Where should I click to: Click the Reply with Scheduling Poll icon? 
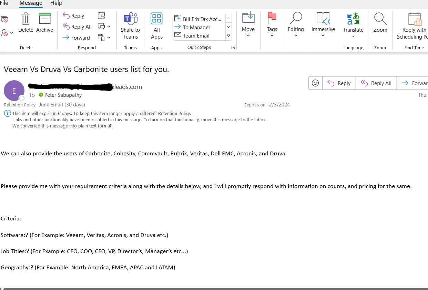pyautogui.click(x=415, y=19)
